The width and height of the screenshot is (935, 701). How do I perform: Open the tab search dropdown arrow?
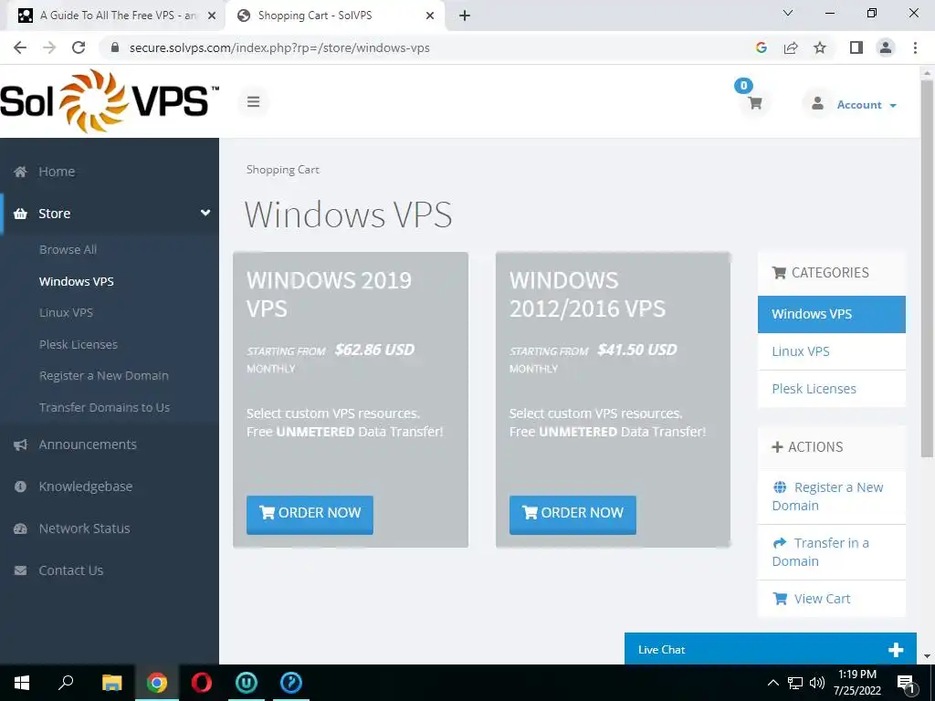pyautogui.click(x=788, y=13)
